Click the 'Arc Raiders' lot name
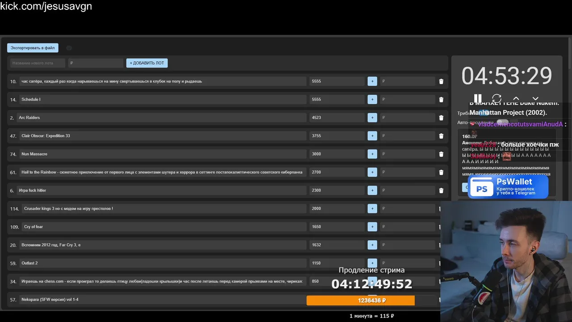This screenshot has width=572, height=322. (161, 118)
